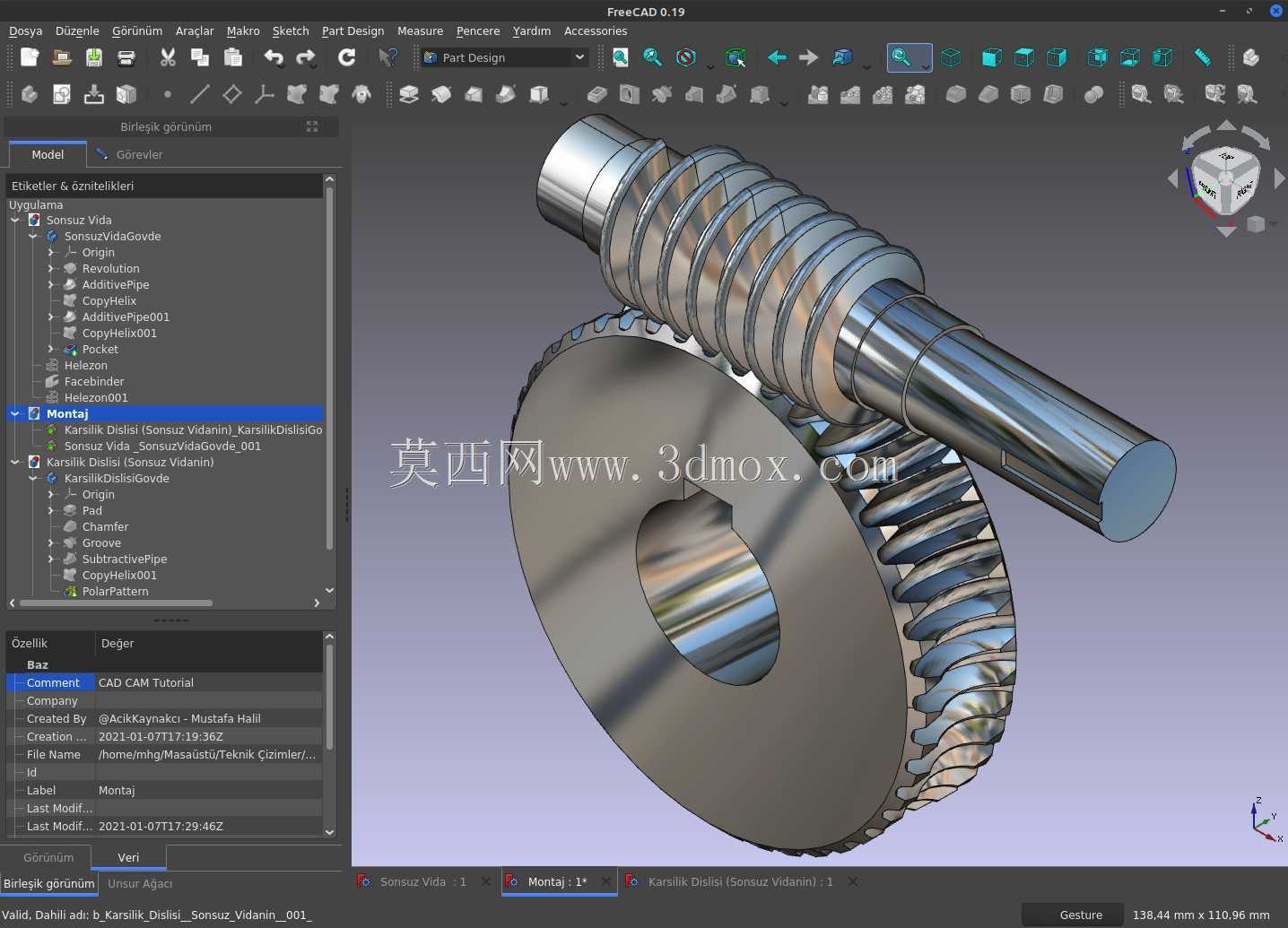Image resolution: width=1288 pixels, height=928 pixels.
Task: Set the isometric view
Action: pyautogui.click(x=951, y=57)
